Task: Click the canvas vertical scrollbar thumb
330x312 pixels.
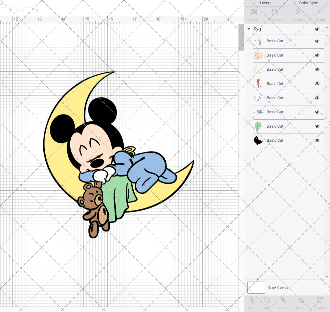Action: tap(241, 37)
